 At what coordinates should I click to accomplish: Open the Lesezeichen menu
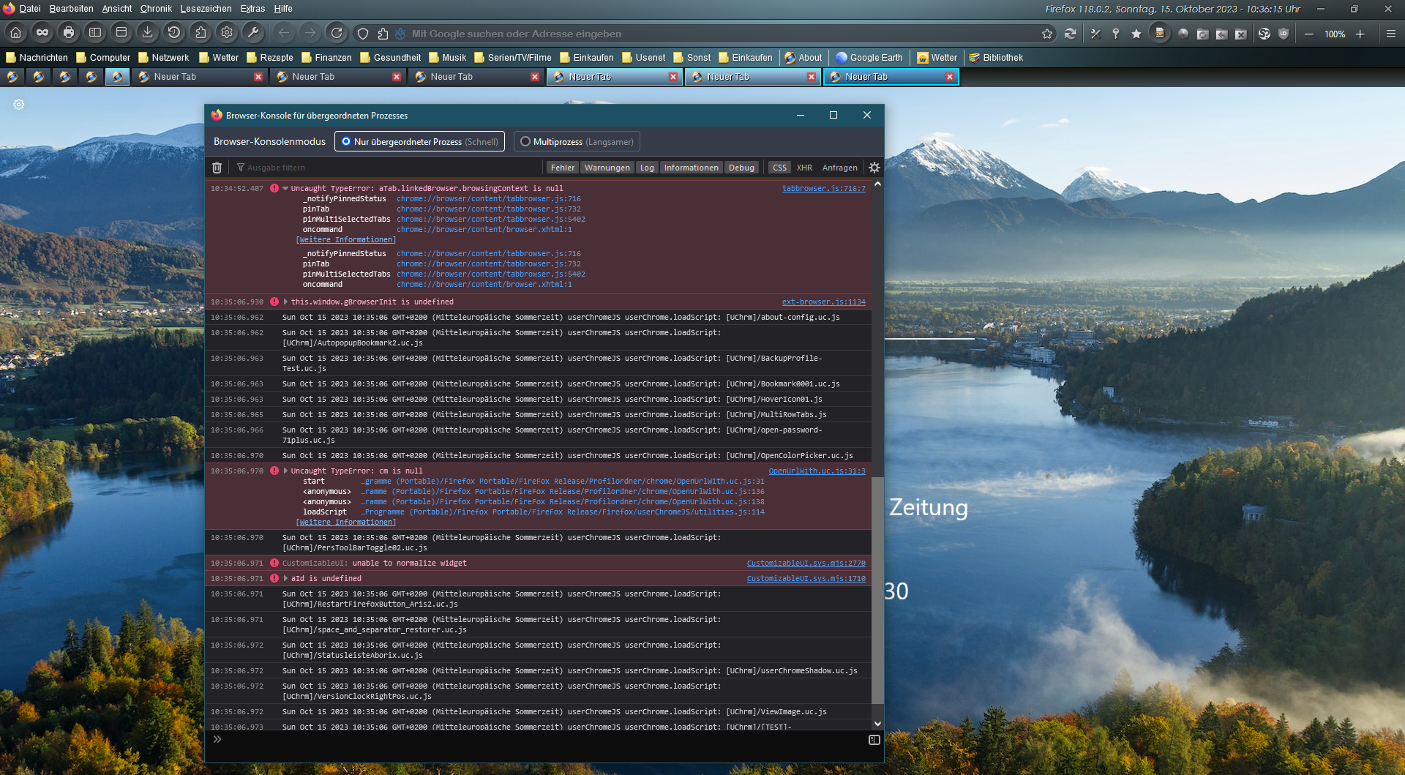(206, 9)
